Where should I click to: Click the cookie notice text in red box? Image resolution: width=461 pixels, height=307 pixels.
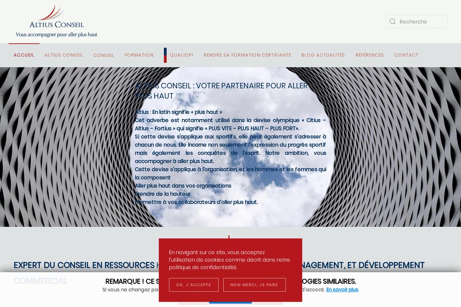point(229,260)
